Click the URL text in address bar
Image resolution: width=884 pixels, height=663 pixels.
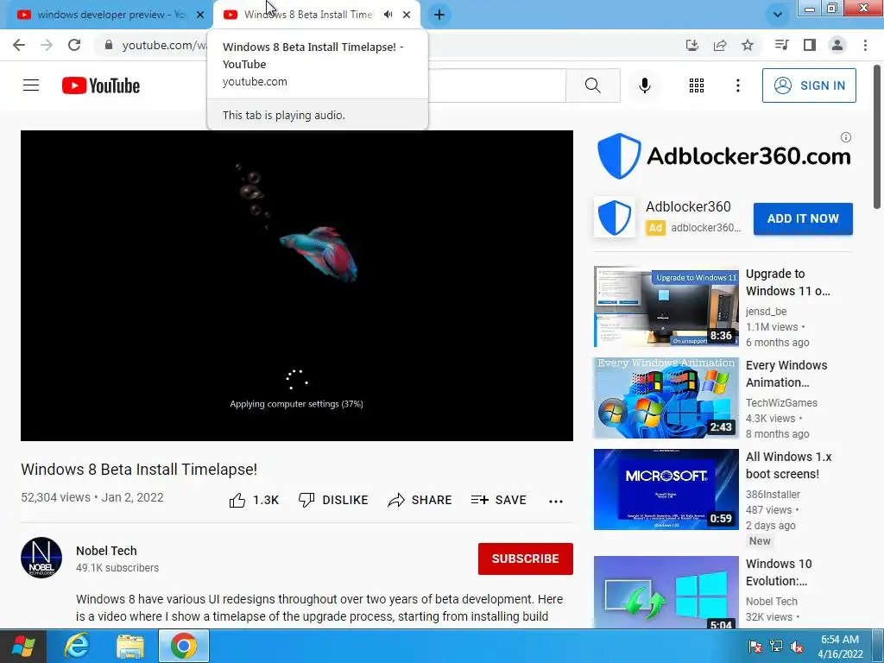tap(164, 45)
